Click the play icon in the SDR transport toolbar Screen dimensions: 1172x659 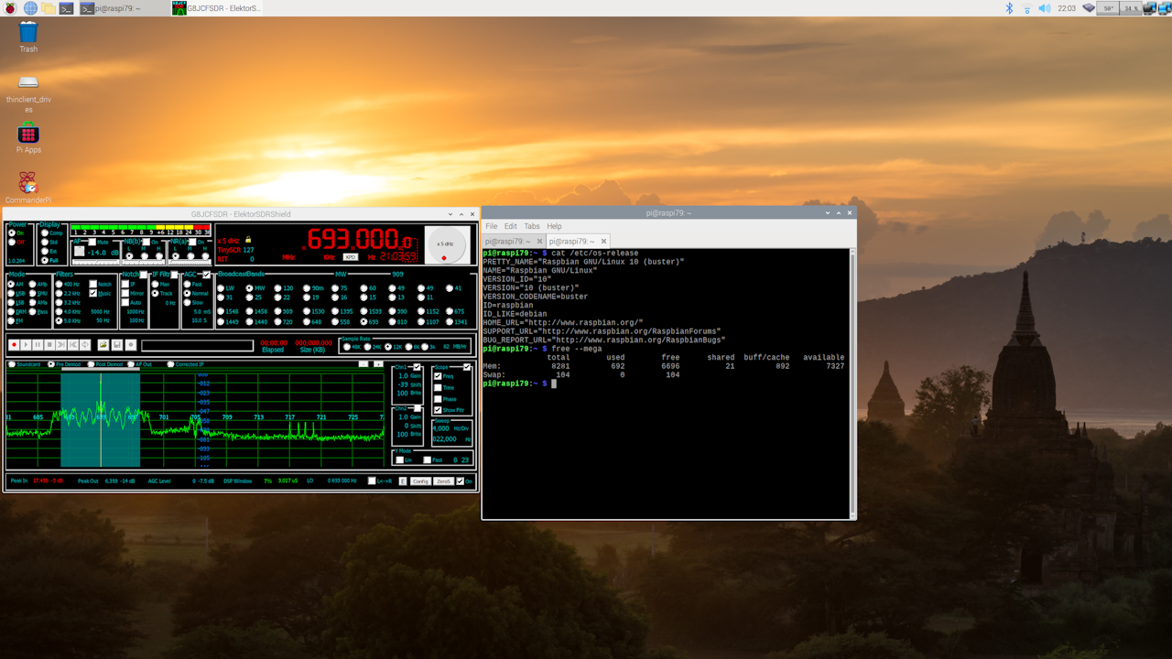point(26,346)
